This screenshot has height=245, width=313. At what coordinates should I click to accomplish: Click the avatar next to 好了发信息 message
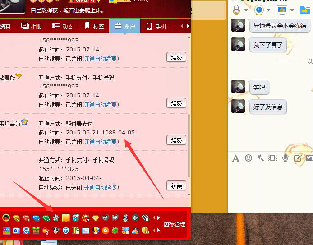[238, 106]
